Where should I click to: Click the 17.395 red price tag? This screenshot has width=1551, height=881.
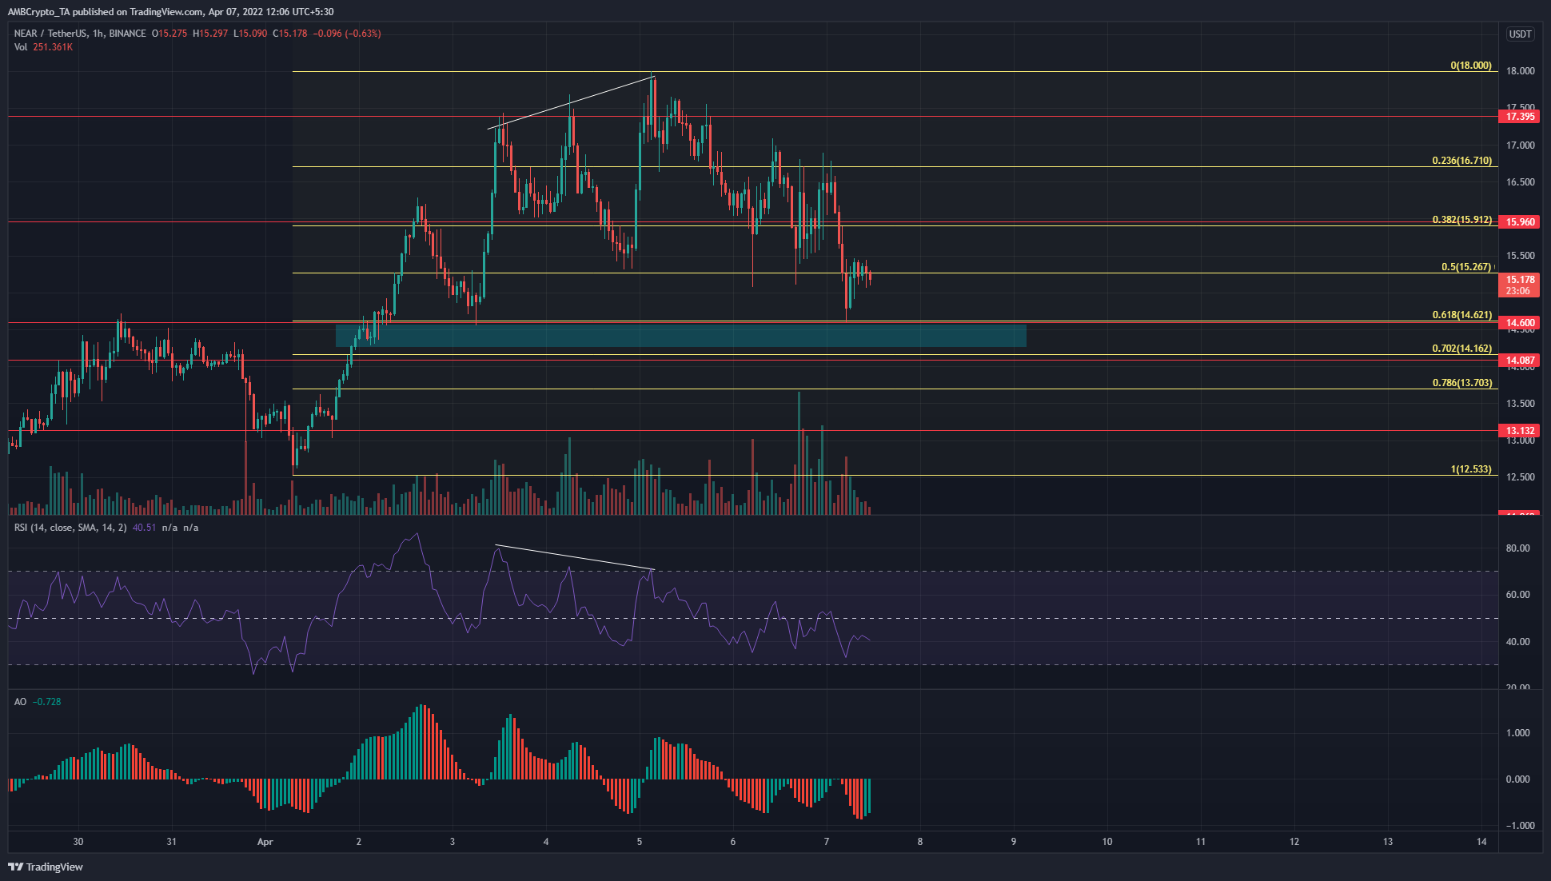pos(1519,117)
